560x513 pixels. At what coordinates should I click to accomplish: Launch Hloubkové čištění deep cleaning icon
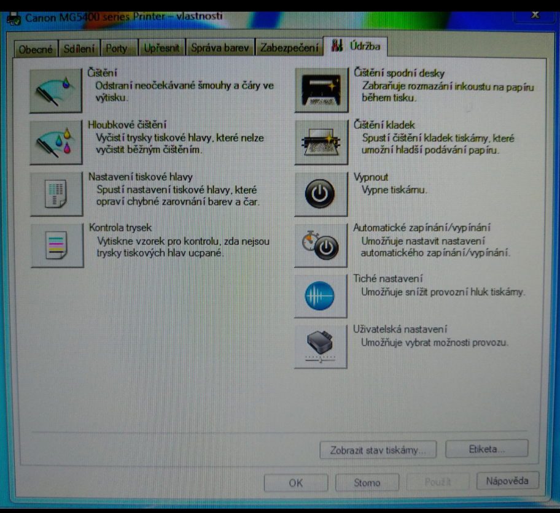pos(56,142)
